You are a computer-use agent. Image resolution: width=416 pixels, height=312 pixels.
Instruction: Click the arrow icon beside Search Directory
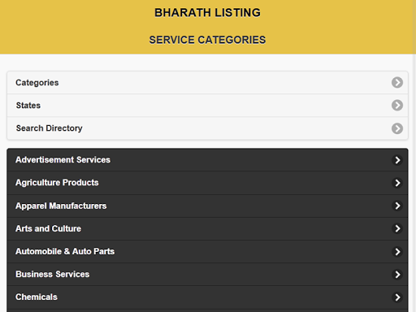coord(397,128)
